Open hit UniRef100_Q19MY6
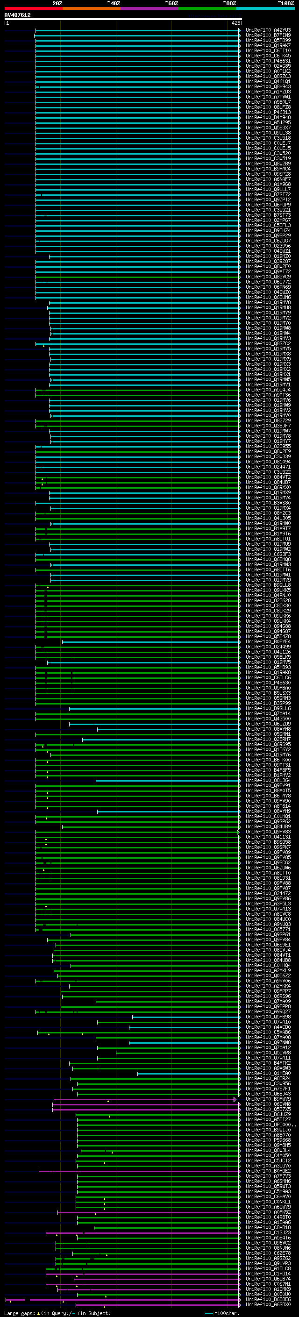Image resolution: width=299 pixels, height=1317 pixels. click(x=268, y=755)
